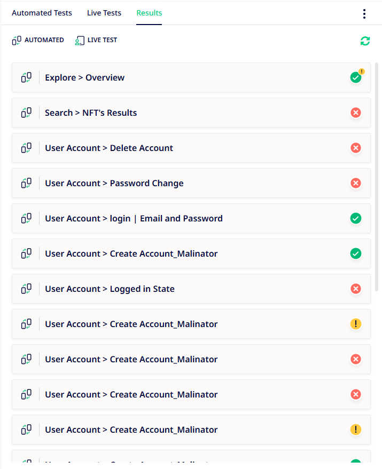The width and height of the screenshot is (382, 469).
Task: Switch to the Live Tests tab
Action: (x=104, y=13)
